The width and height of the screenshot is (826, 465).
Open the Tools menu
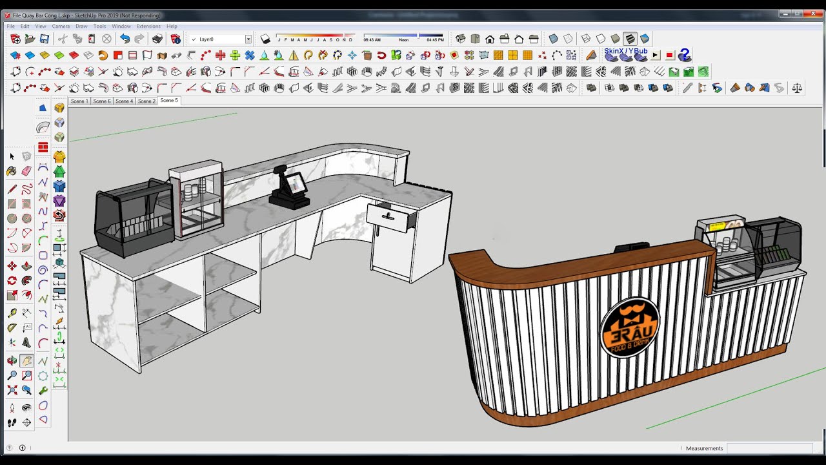tap(99, 26)
